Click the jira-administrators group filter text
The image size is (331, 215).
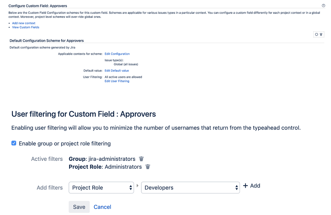pyautogui.click(x=112, y=159)
